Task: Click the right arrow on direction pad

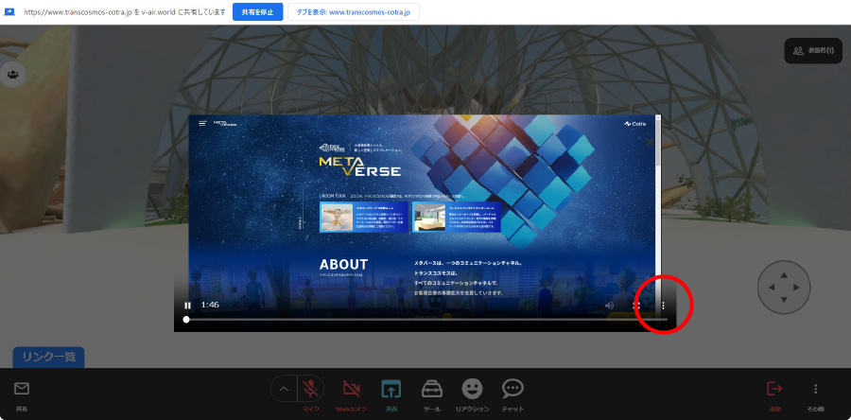Action: coord(796,288)
